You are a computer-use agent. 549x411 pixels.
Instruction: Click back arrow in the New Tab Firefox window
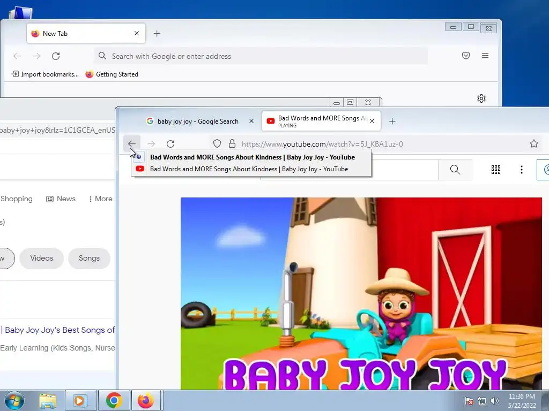(17, 56)
